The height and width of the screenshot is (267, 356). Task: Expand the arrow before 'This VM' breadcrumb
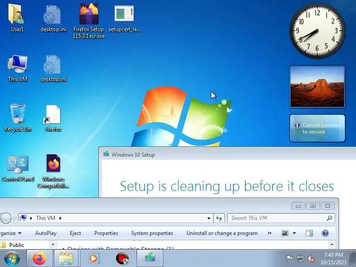click(31, 218)
